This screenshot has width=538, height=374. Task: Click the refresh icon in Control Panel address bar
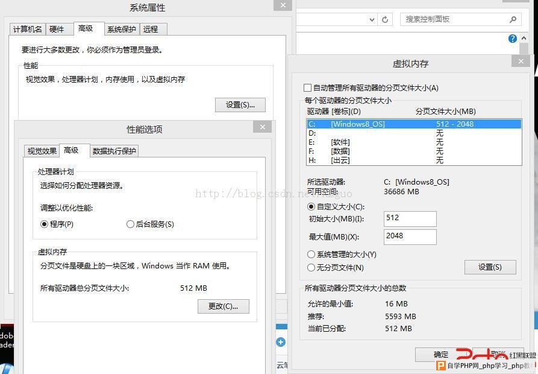[385, 19]
